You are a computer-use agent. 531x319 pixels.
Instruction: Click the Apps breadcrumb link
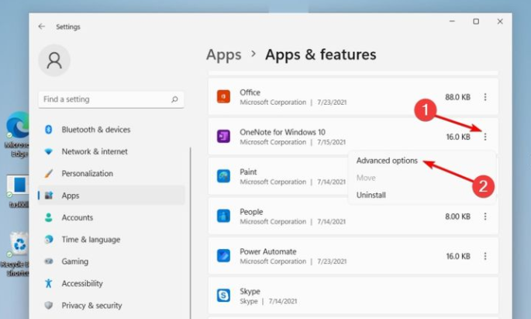click(223, 54)
